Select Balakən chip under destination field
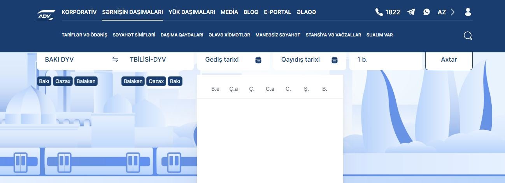Screen dimensions: 505x183 pos(133,81)
